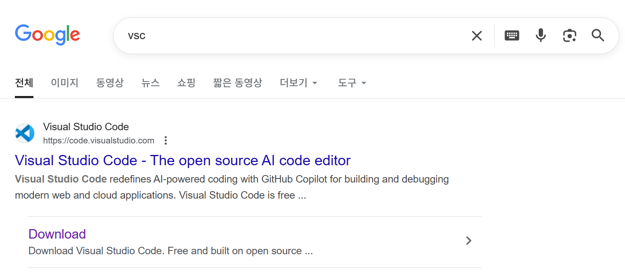
Task: Search by image with the camera lens icon
Action: (569, 36)
